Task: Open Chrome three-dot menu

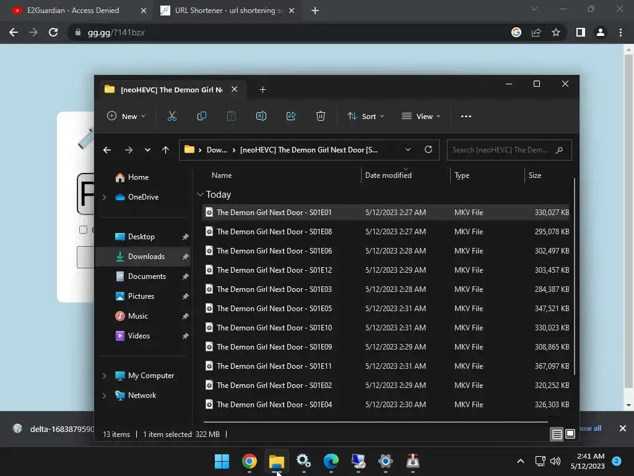Action: pyautogui.click(x=620, y=32)
